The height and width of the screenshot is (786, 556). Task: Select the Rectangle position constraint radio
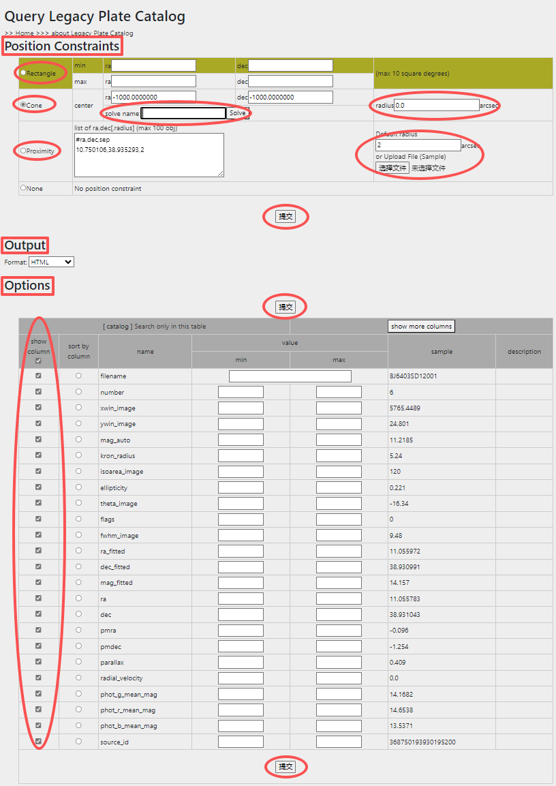[23, 73]
